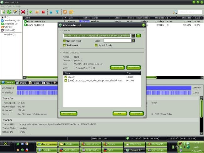
Task: Click the green Completed (2) category icon
Action: (x=2, y=24)
